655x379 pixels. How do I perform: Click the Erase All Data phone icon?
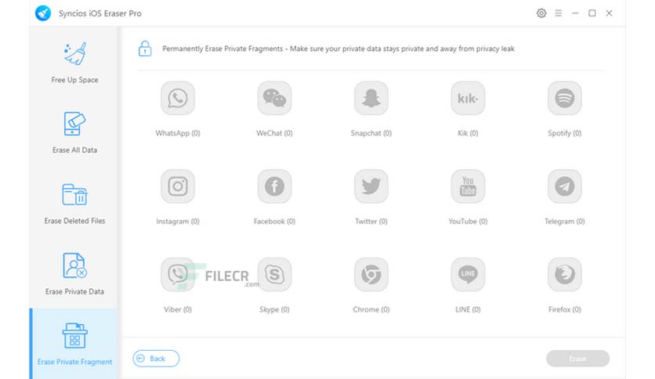click(74, 124)
